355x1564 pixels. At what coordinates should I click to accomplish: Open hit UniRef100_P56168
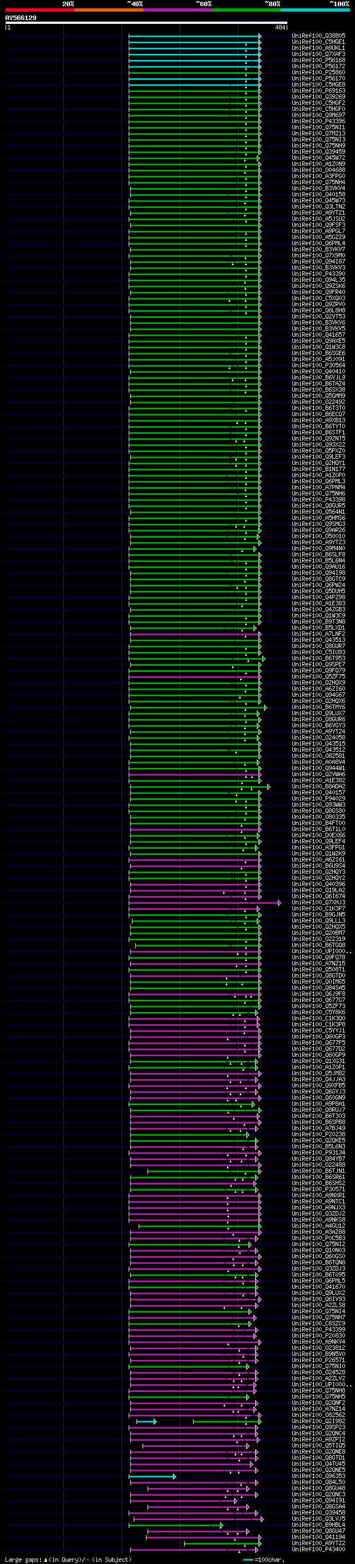[x=318, y=60]
